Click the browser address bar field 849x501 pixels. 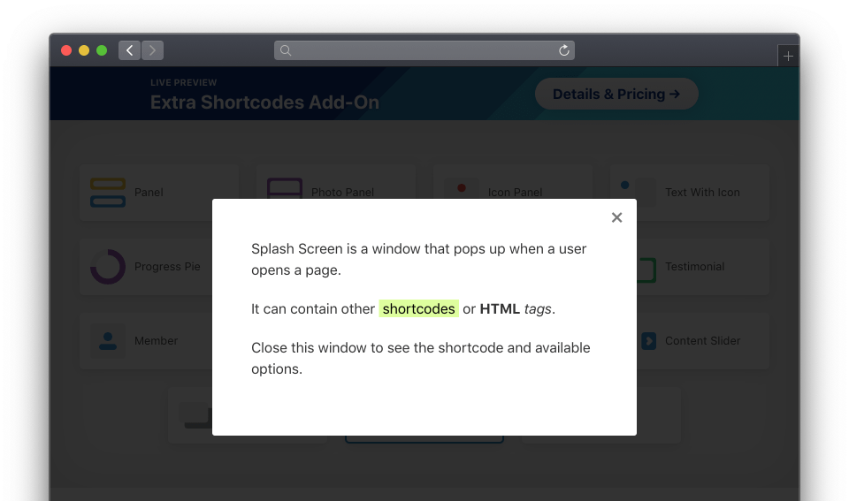(x=424, y=50)
